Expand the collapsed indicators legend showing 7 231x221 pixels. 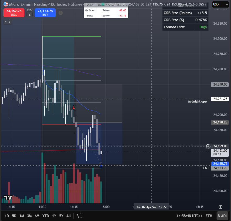8,22
